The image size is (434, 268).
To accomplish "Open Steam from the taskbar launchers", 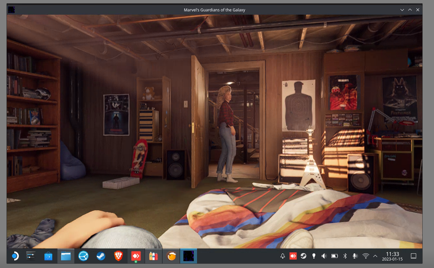I will tap(101, 256).
